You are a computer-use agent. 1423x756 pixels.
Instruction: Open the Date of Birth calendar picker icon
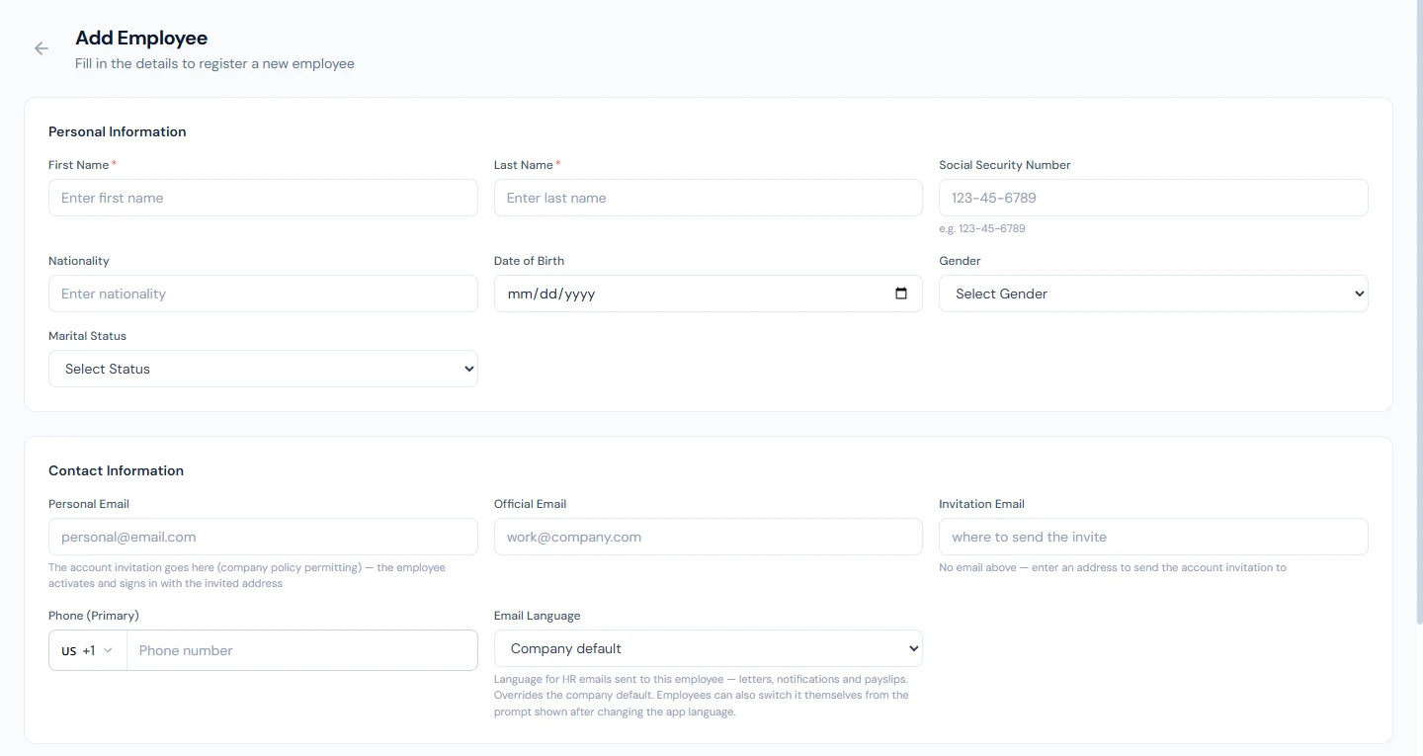pyautogui.click(x=900, y=294)
